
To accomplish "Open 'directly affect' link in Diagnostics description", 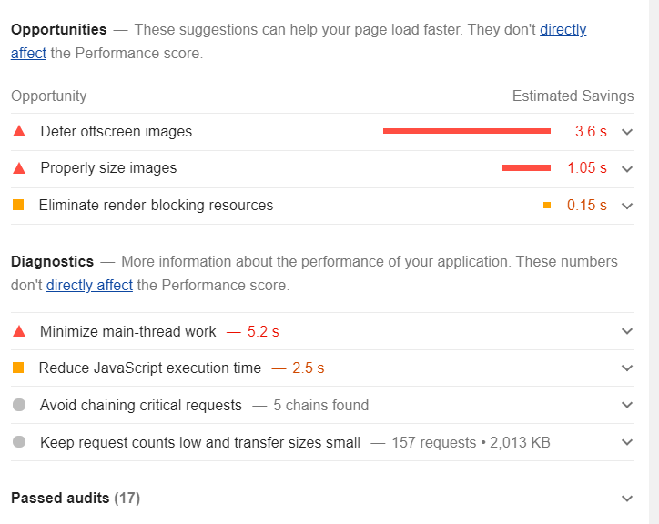I will (x=89, y=286).
